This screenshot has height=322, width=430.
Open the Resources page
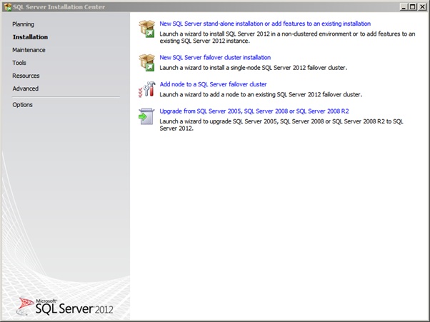click(x=26, y=76)
